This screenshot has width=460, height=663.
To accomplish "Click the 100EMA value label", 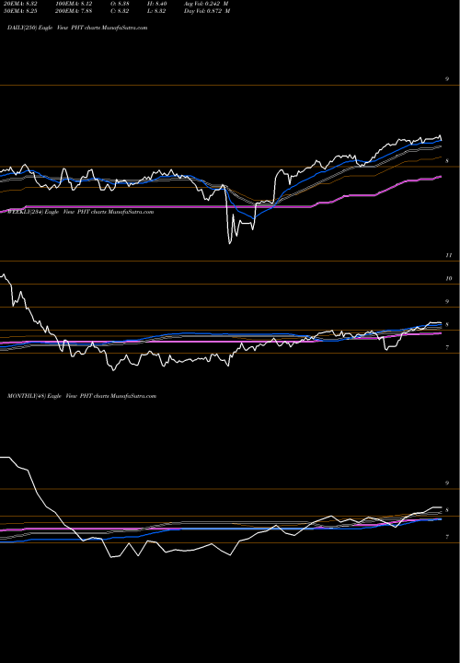I will [73, 4].
